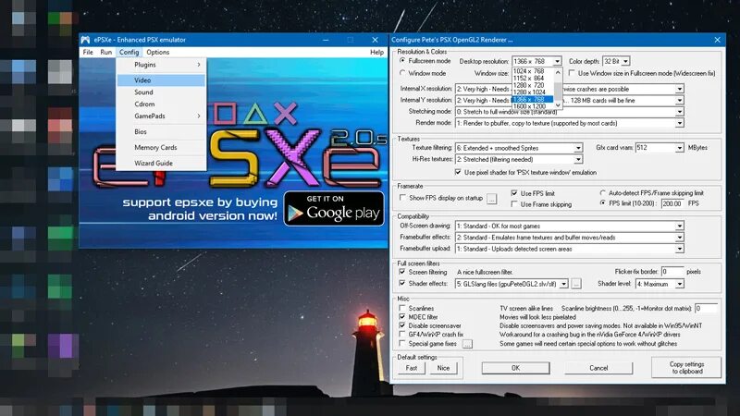This screenshot has width=740, height=416.
Task: Toggle the MDEC filter checkbox
Action: [402, 317]
